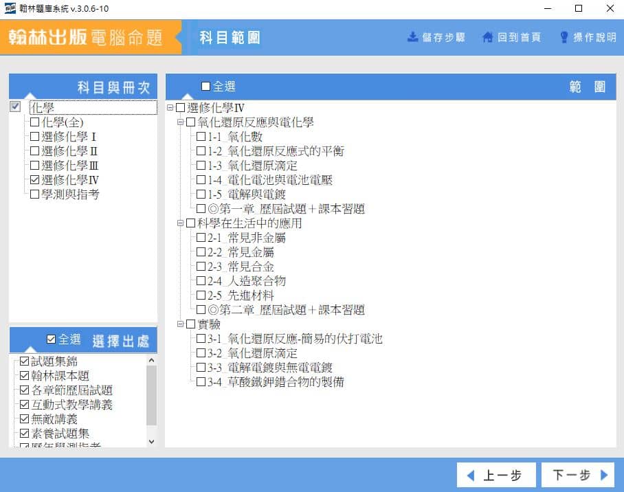
Task: Uncheck 全選 in the 選擇出處 header
Action: 51,339
